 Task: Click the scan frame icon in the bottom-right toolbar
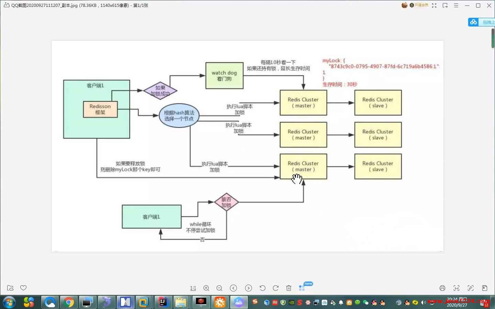471,288
